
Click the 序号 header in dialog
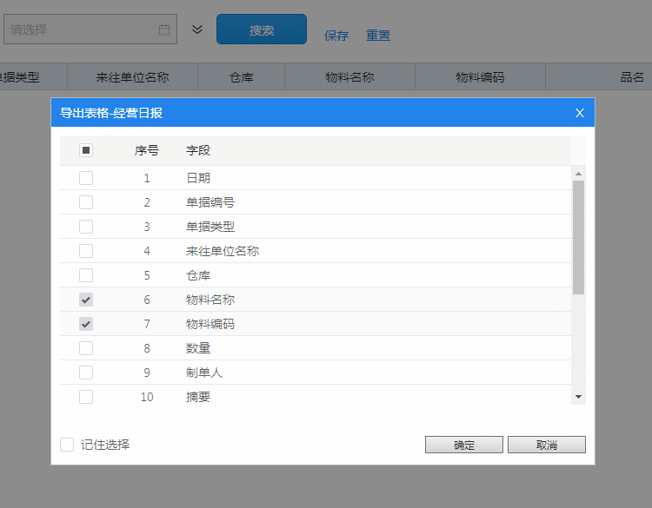pos(147,150)
